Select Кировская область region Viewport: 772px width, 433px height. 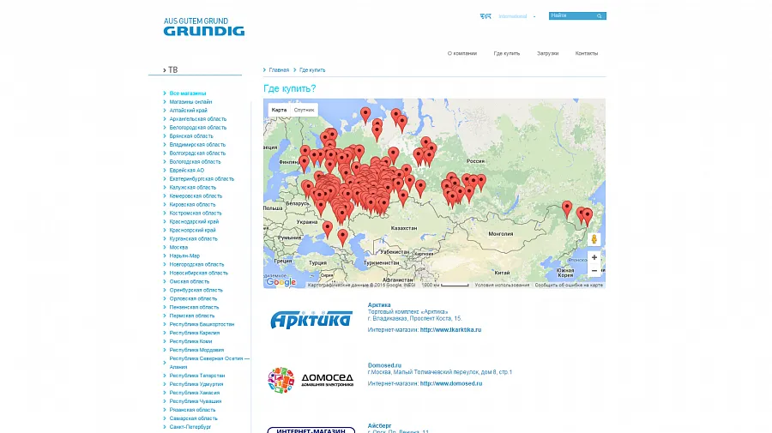click(x=192, y=204)
